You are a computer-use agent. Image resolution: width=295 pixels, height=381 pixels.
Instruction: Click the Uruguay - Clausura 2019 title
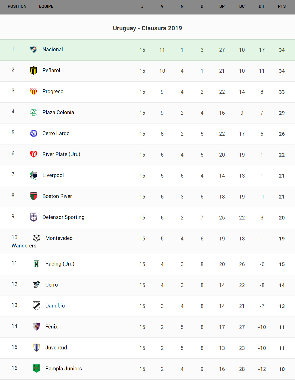147,28
